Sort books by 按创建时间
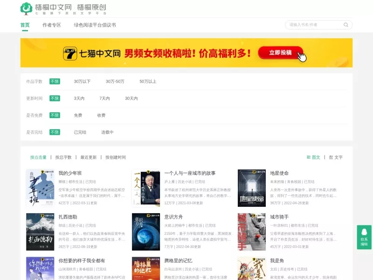The image size is (373, 280). coord(116,157)
